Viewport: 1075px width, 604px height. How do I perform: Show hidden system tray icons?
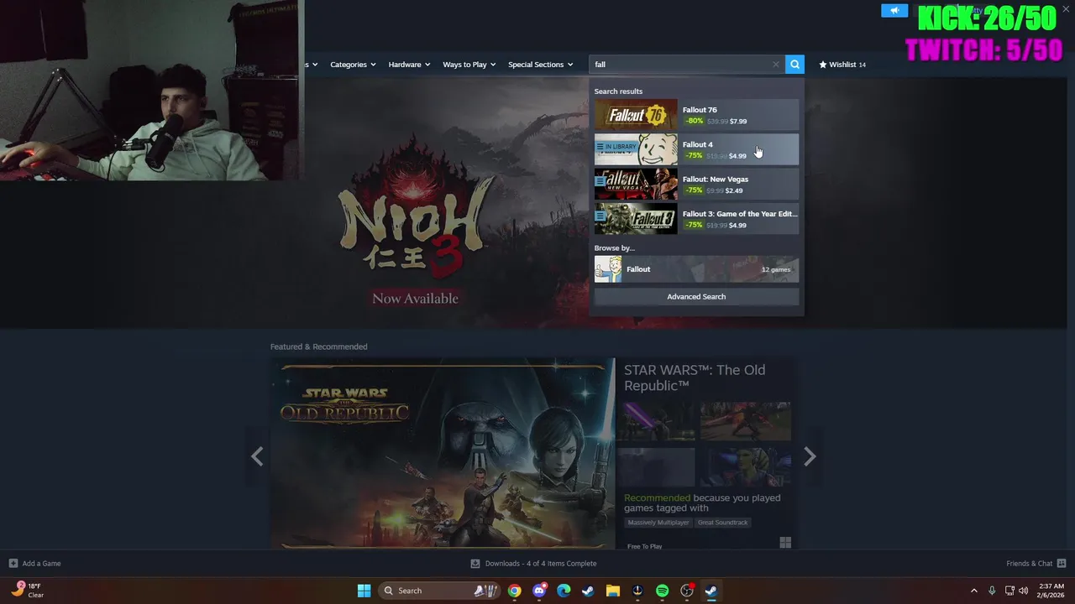pos(974,591)
